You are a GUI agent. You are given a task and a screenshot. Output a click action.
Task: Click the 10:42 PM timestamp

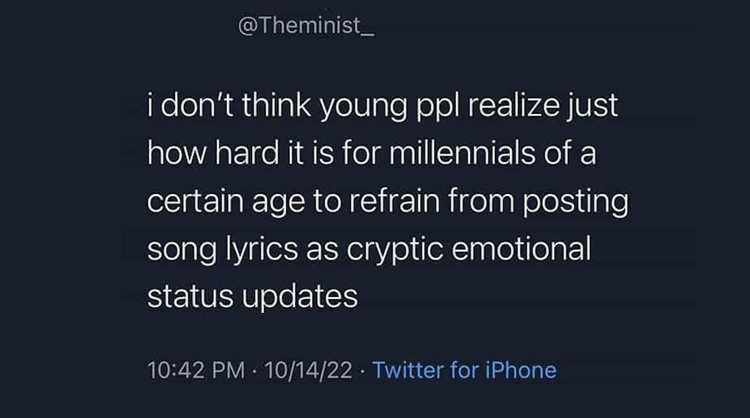click(196, 370)
